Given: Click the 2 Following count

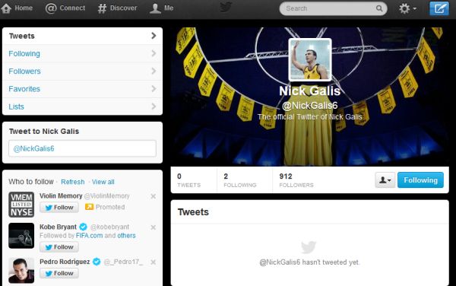Looking at the screenshot, I should click(x=240, y=180).
